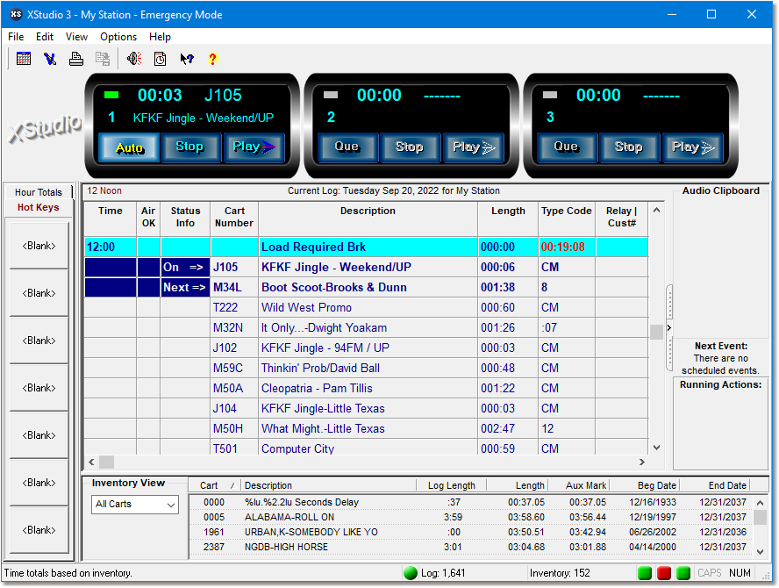Select Thinkin' Prob/David Ball log entry
Screen dimensions: 779x588
(x=366, y=369)
